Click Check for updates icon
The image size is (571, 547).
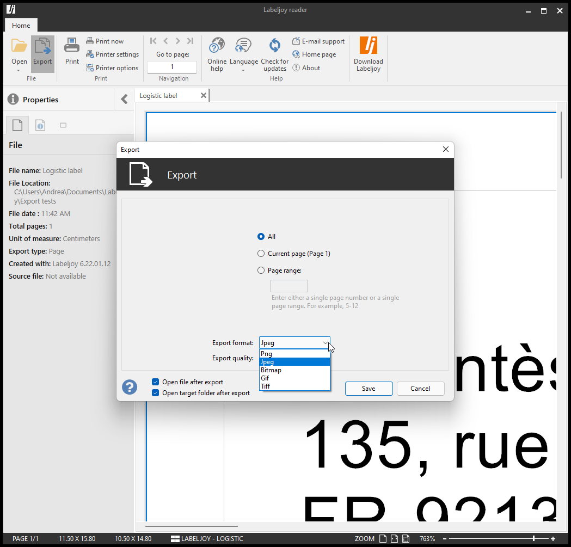click(x=275, y=46)
